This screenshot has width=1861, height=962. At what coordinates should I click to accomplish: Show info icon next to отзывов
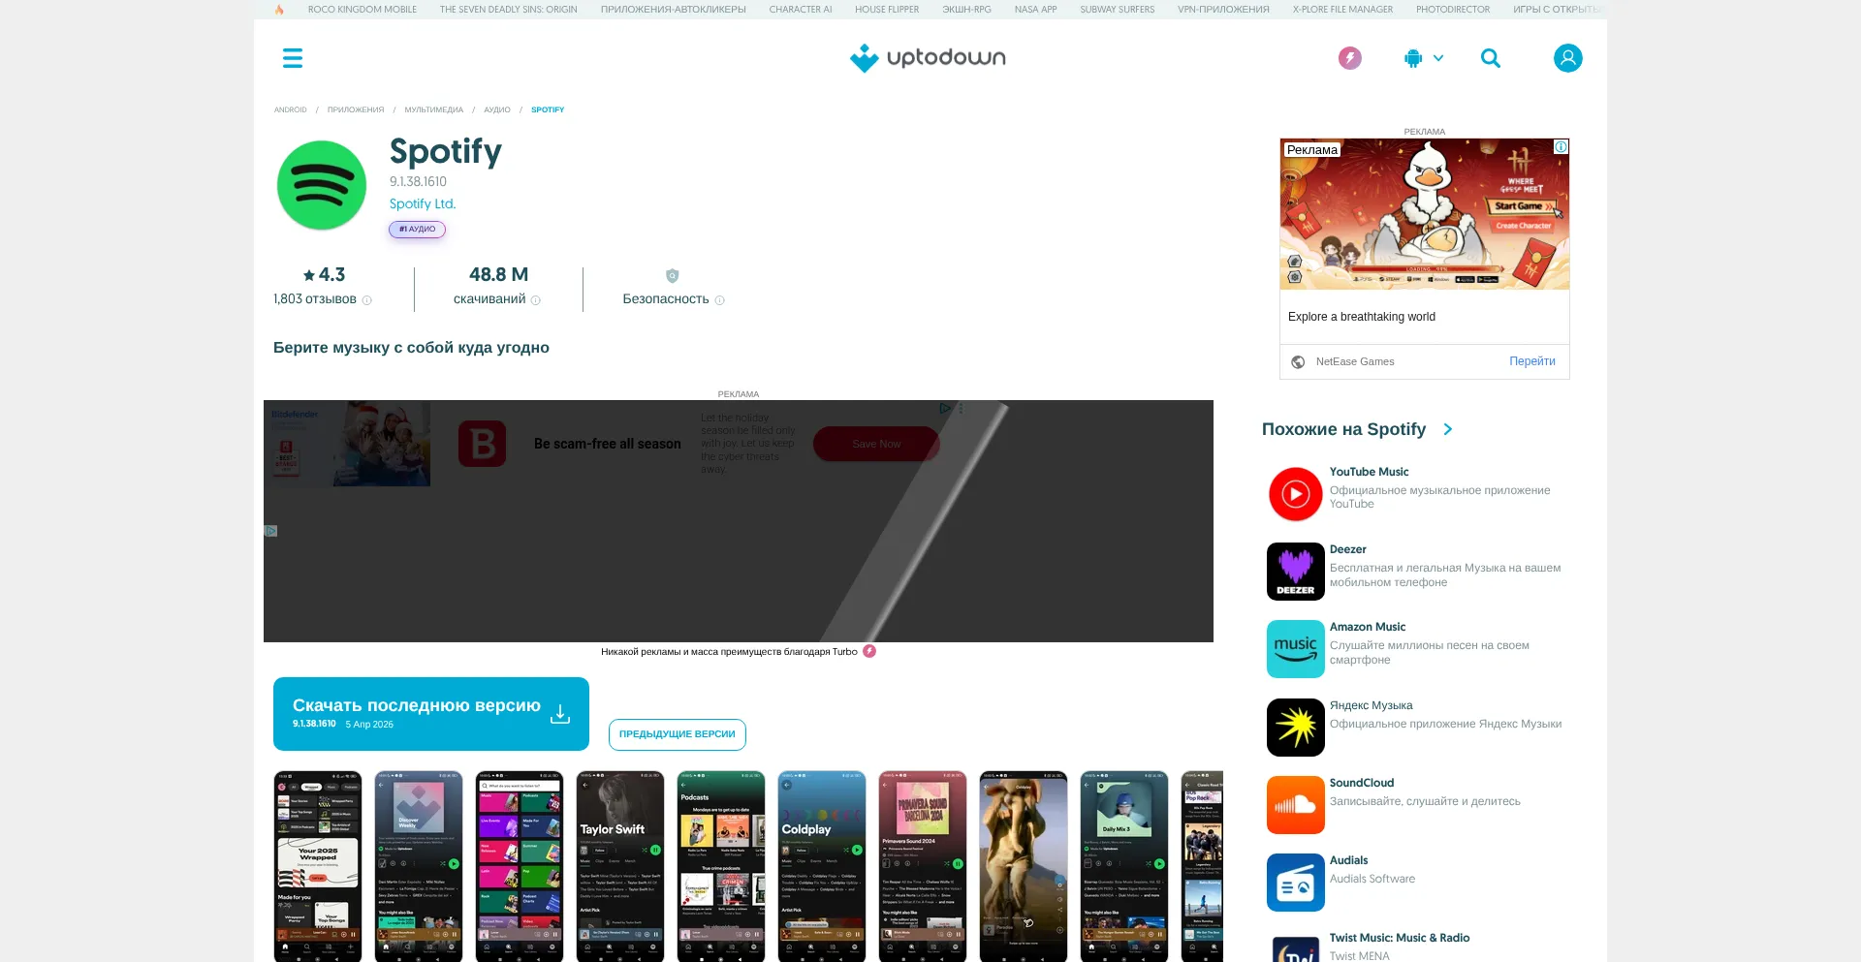(366, 300)
